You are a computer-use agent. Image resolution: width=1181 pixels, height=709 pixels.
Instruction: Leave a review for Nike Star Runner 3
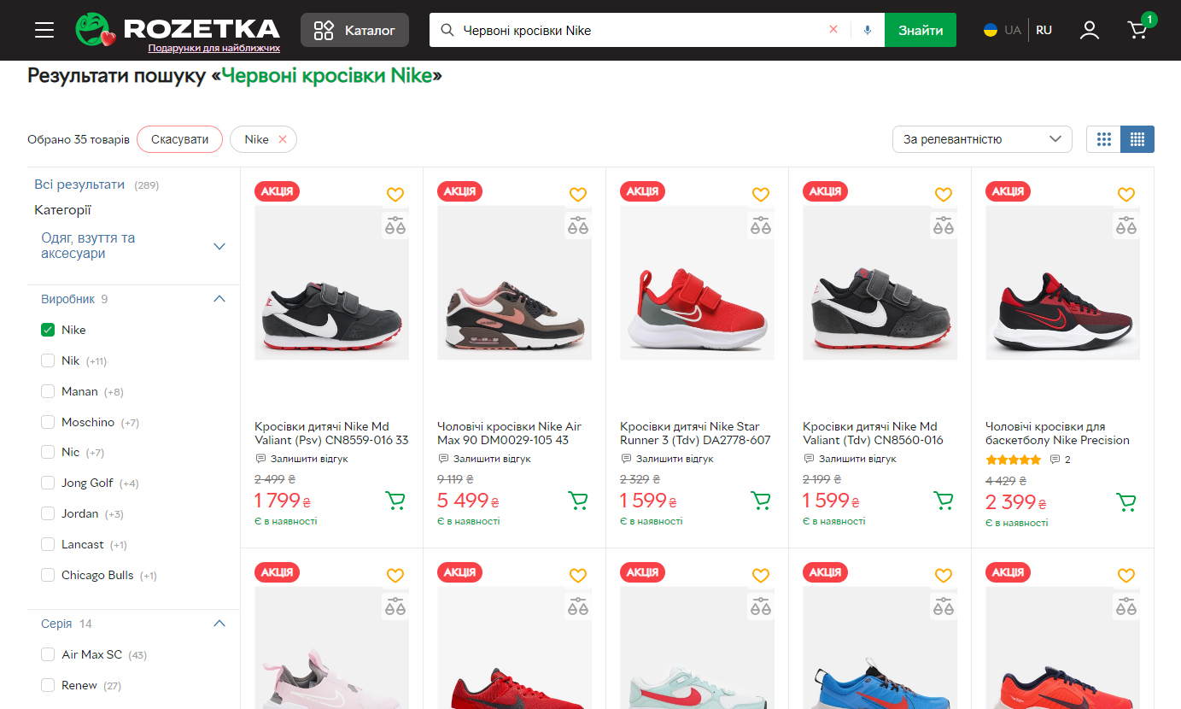point(667,459)
